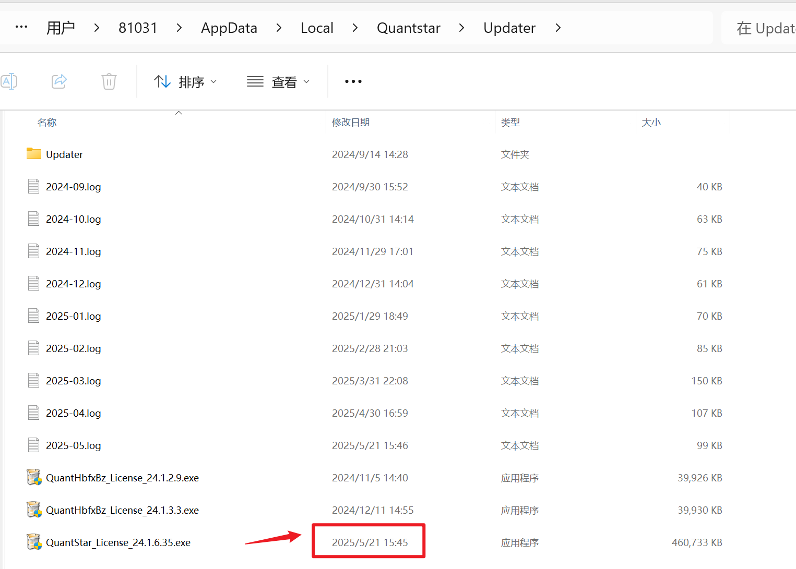Click the 2025-05.log file icon
The width and height of the screenshot is (796, 569).
pos(33,445)
